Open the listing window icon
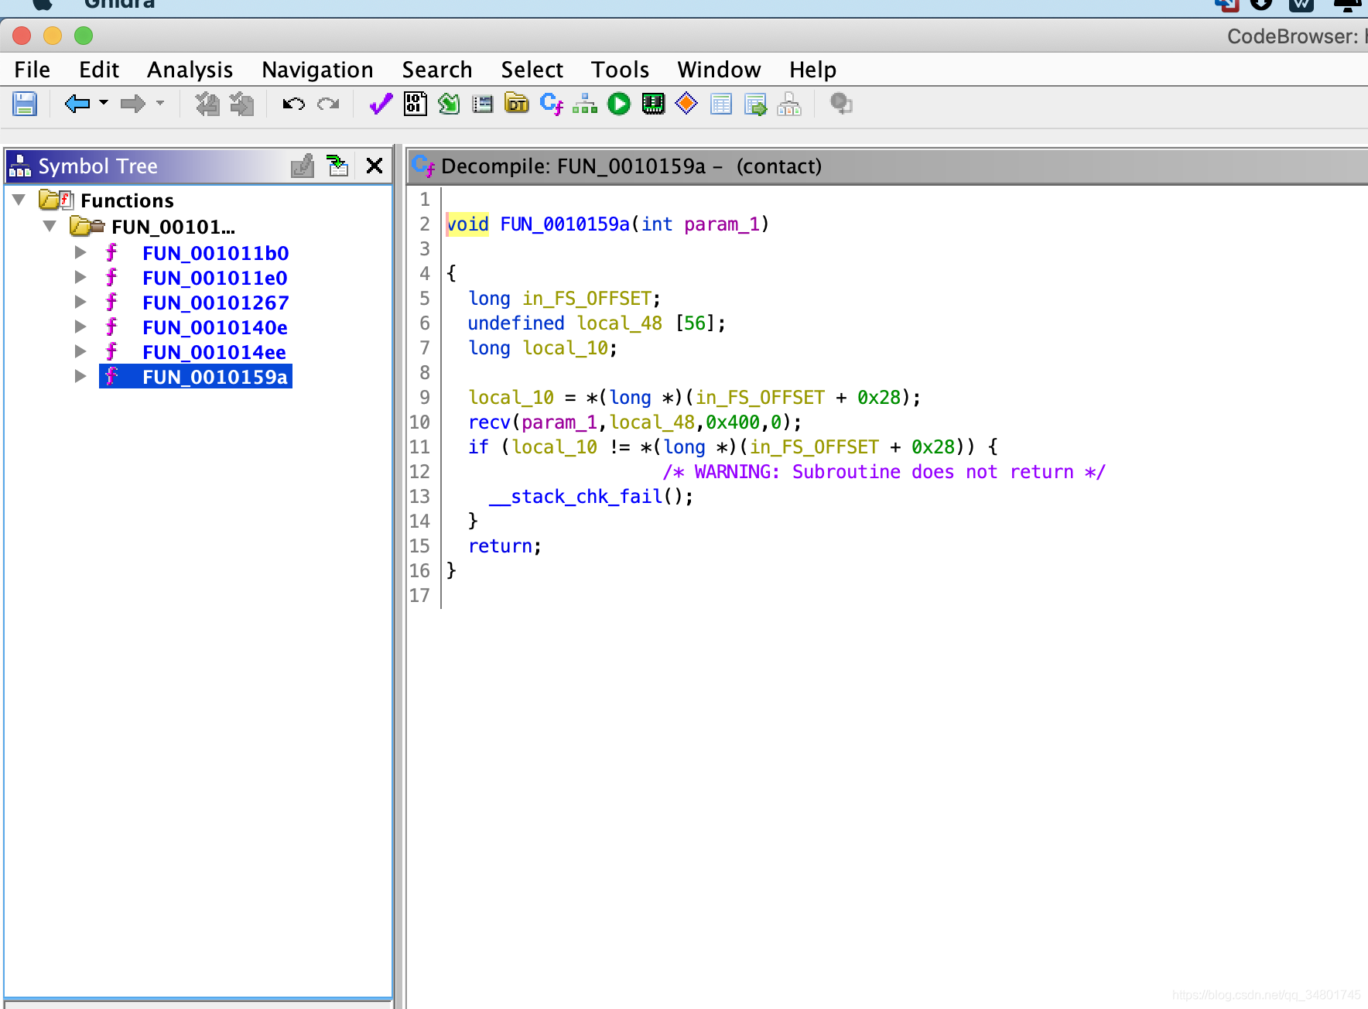 (483, 104)
